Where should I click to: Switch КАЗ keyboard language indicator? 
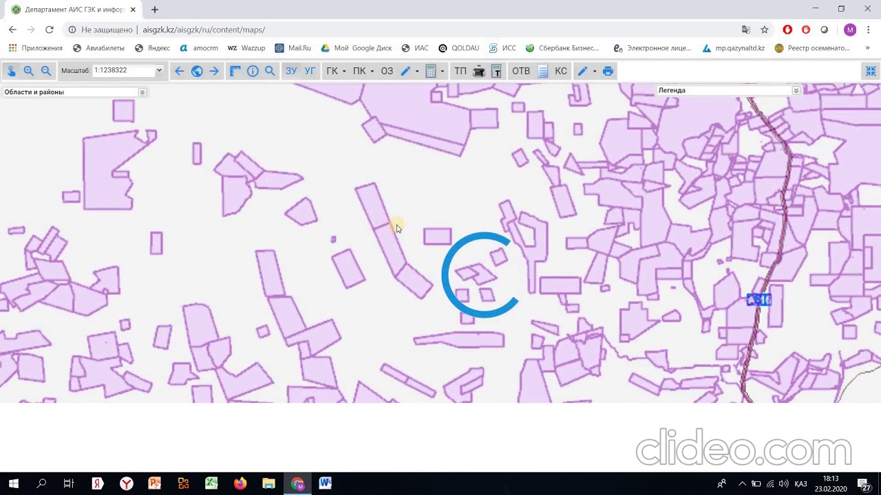point(800,484)
